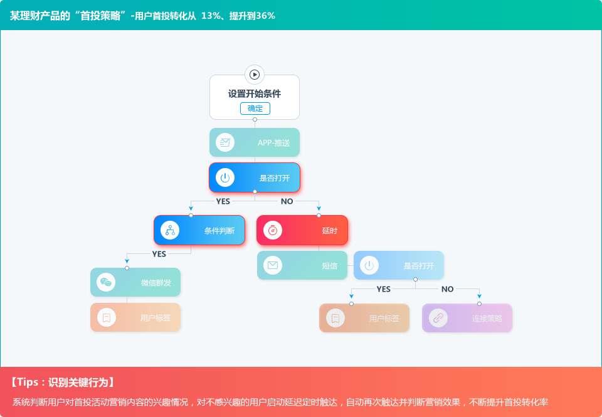Click the APP-推送 message icon
Image resolution: width=602 pixels, height=417 pixels.
point(225,142)
